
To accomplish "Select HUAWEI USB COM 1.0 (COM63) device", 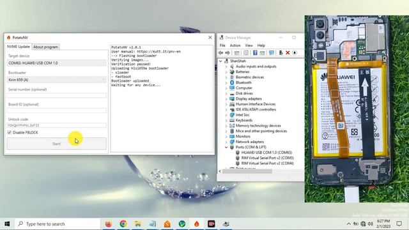I will 266,153.
